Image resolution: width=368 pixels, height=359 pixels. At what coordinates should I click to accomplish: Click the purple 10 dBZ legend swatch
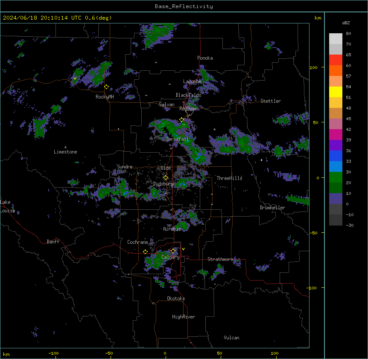click(x=336, y=199)
